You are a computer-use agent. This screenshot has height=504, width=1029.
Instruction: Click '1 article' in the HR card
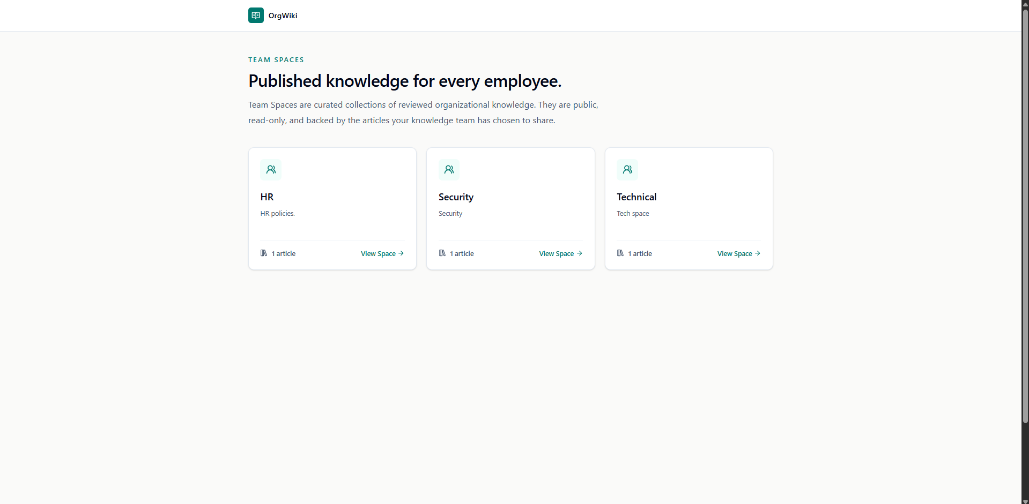pyautogui.click(x=284, y=254)
